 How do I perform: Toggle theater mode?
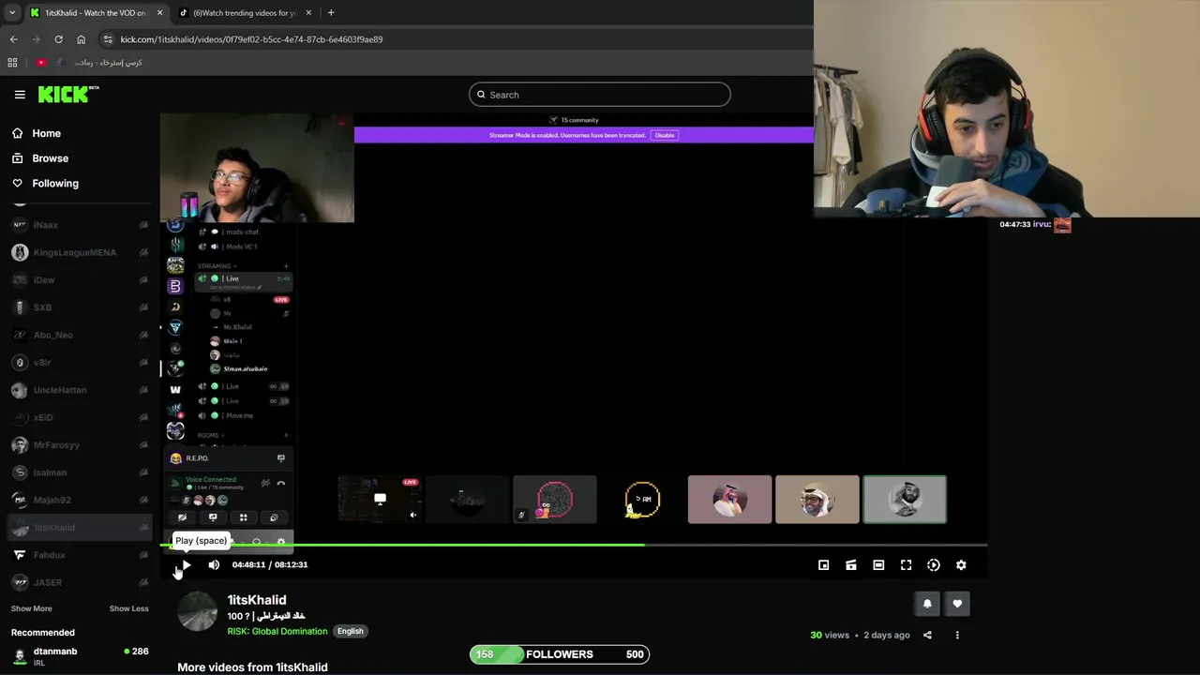pos(878,565)
